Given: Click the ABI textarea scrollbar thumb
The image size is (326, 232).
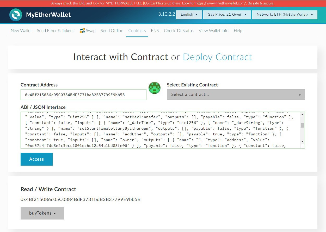Looking at the screenshot, I should tap(302, 125).
